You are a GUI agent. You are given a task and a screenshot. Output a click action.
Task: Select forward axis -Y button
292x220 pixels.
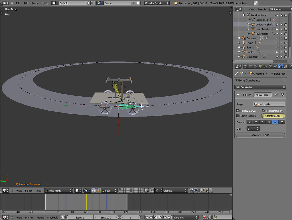(x=275, y=122)
